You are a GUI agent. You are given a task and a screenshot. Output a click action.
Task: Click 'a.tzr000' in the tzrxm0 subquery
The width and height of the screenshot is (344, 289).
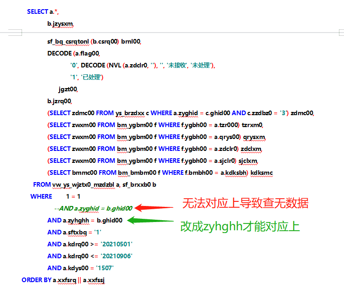pos(227,125)
